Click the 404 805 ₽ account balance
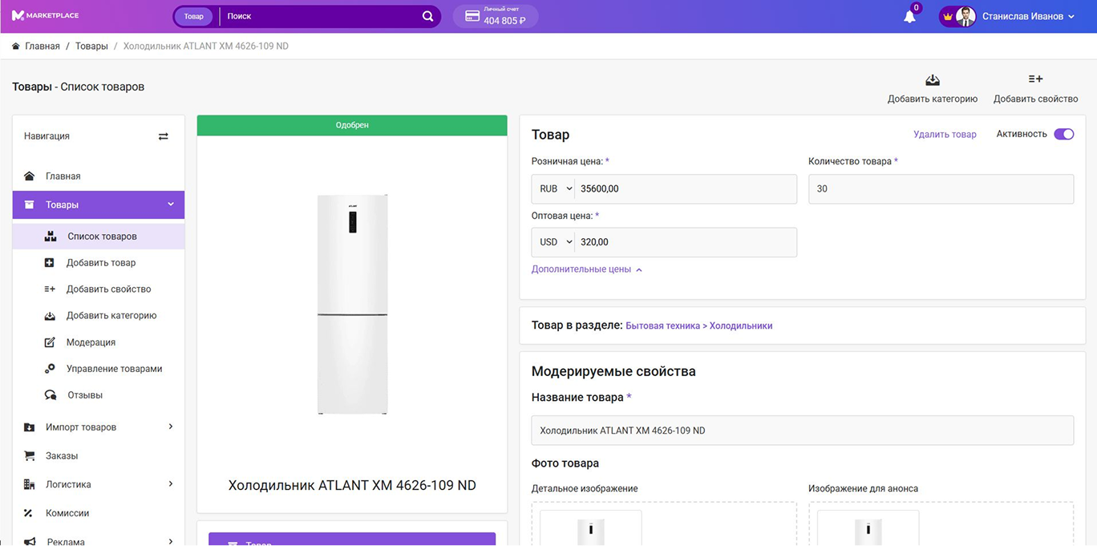This screenshot has height=546, width=1097. (x=504, y=21)
